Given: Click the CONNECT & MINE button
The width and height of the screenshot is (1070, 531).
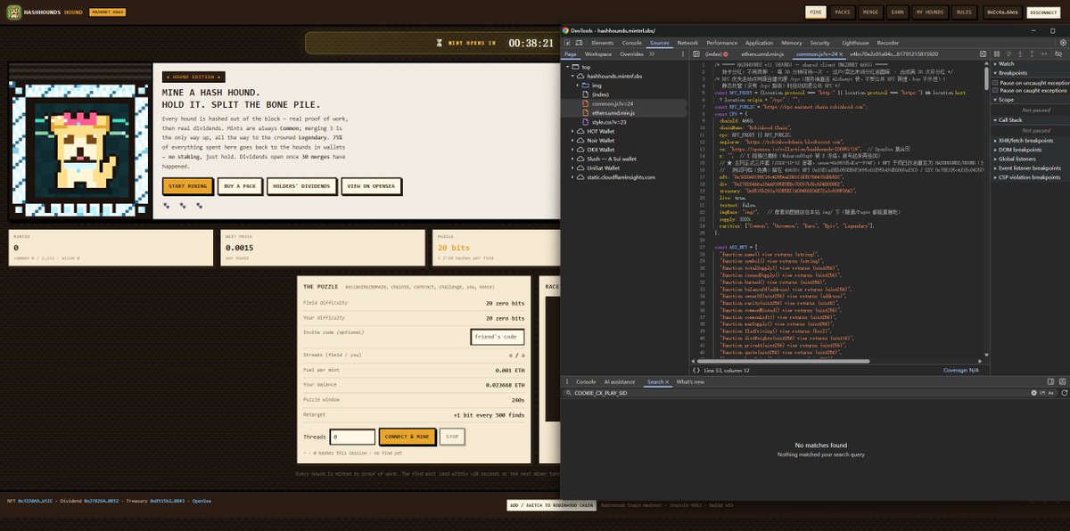Looking at the screenshot, I should (407, 437).
